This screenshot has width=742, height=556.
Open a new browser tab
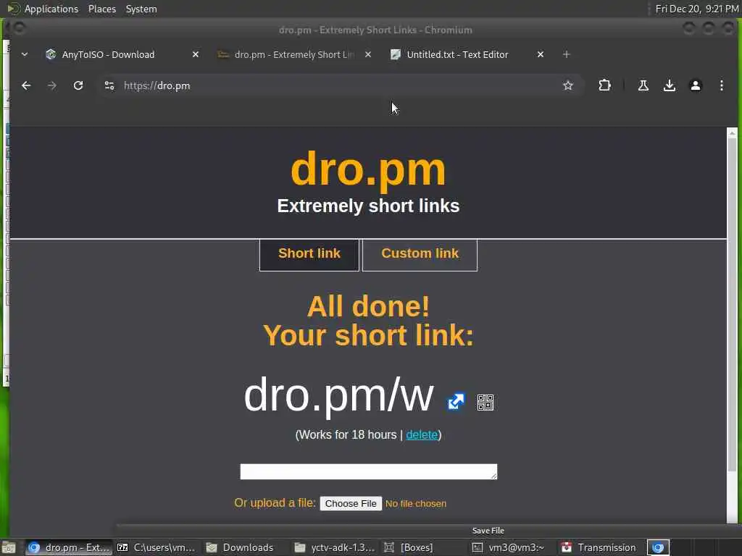pyautogui.click(x=566, y=54)
